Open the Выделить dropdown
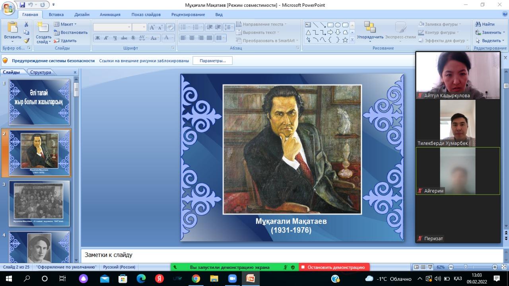Image resolution: width=509 pixels, height=286 pixels. [490, 41]
